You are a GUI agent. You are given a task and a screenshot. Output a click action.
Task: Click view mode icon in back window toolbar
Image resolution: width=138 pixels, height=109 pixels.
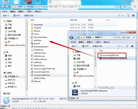pyautogui.click(x=120, y=15)
